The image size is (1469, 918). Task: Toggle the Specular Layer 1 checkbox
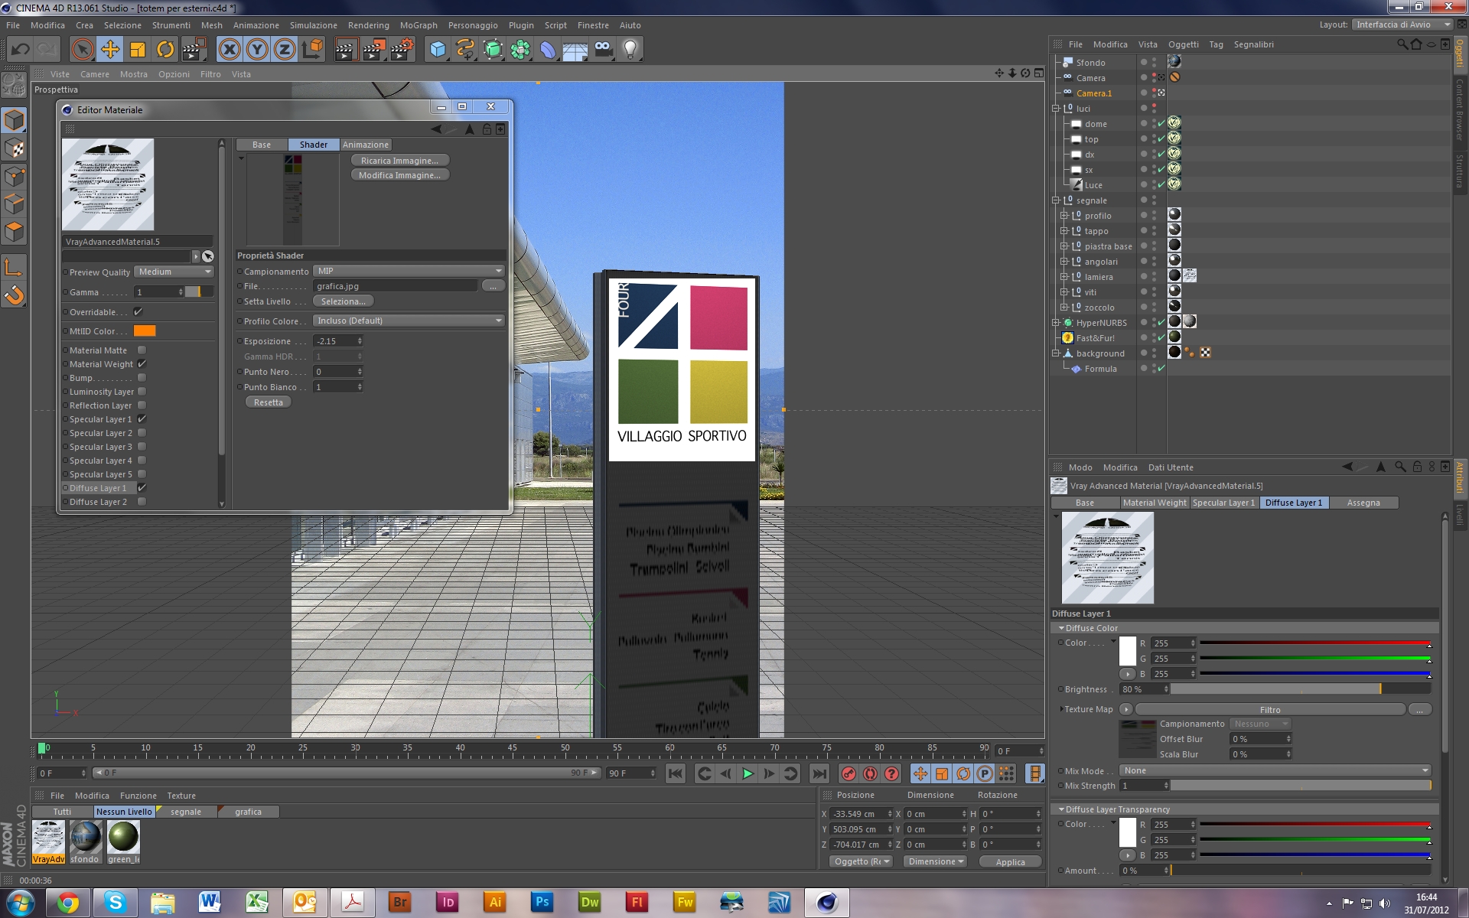point(142,419)
